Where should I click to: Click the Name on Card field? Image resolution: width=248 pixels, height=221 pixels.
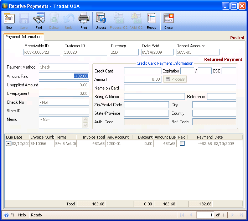point(180,88)
